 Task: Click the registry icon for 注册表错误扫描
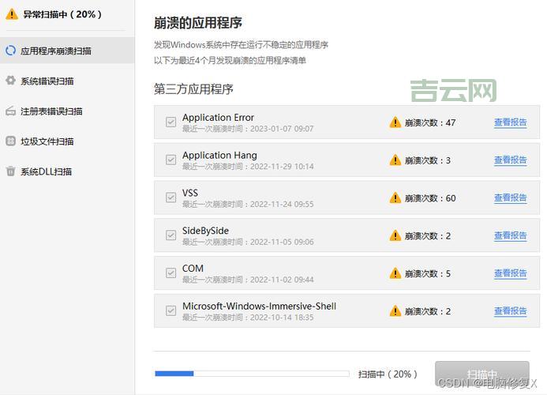tap(10, 111)
